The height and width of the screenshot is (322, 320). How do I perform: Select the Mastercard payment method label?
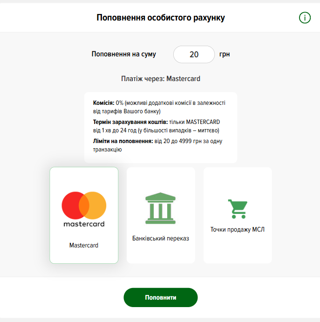[84, 245]
